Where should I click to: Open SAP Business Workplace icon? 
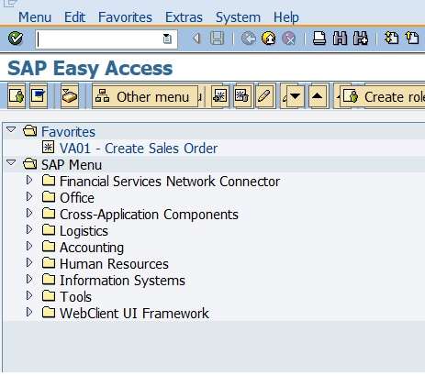click(70, 96)
